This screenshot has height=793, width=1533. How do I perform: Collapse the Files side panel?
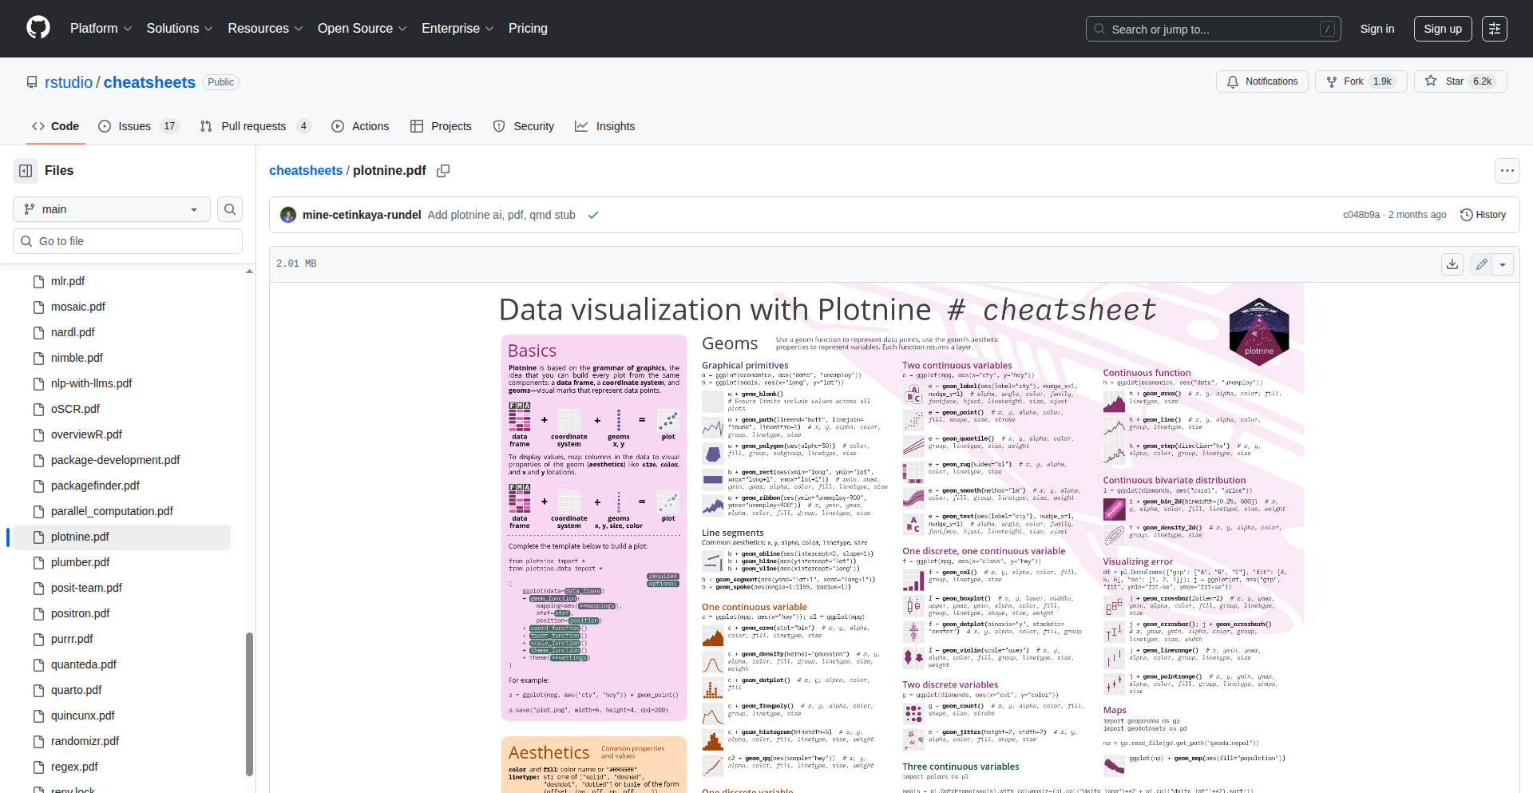[x=26, y=171]
